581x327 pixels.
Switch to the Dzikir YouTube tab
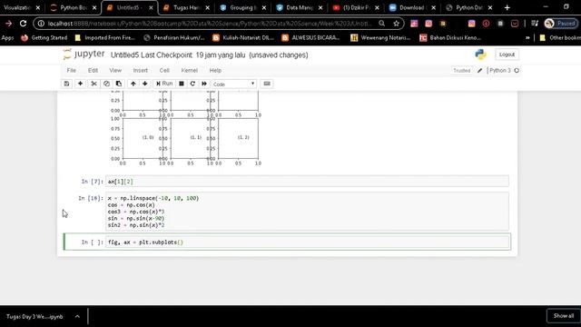(x=357, y=7)
